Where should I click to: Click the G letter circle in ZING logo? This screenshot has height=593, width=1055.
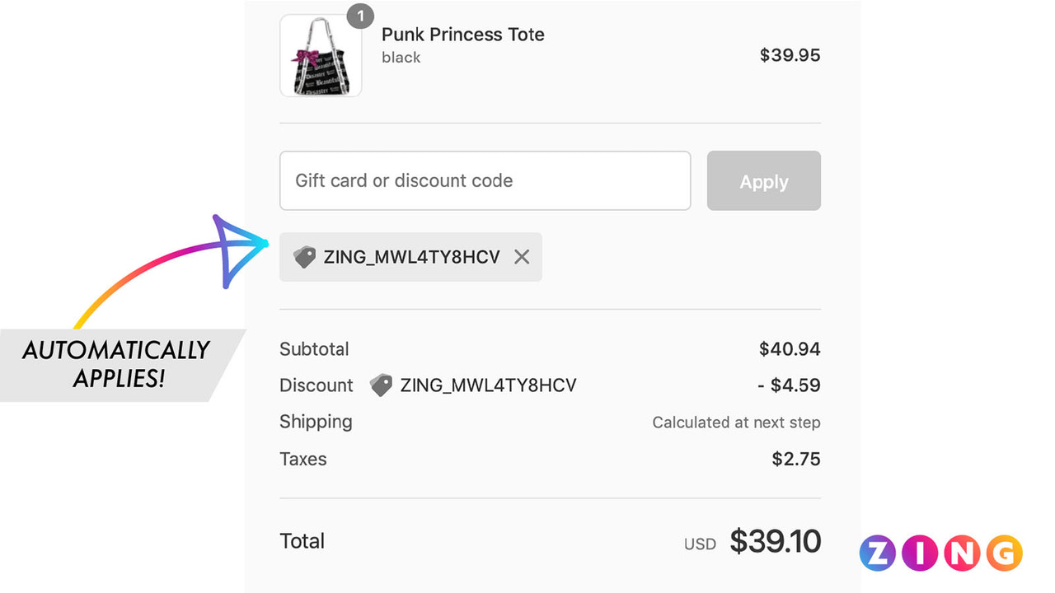[1004, 553]
